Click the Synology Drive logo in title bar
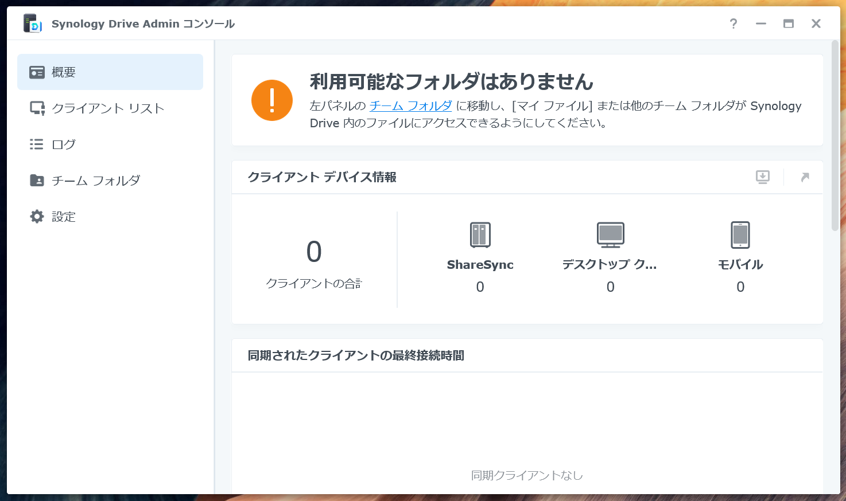This screenshot has height=501, width=846. [x=32, y=24]
